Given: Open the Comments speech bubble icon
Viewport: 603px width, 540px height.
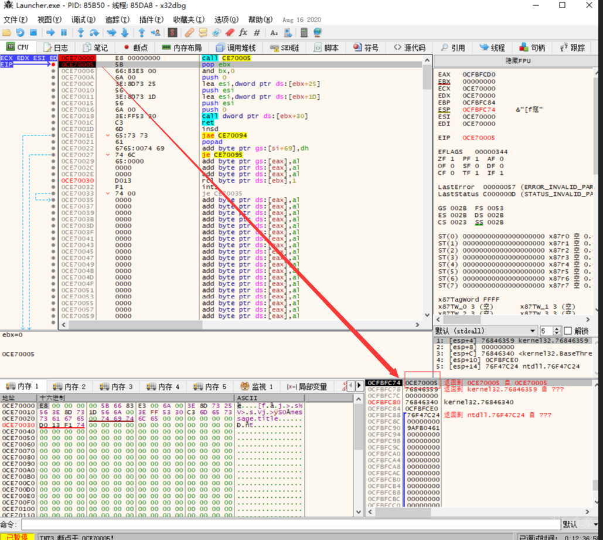Looking at the screenshot, I should tap(203, 33).
